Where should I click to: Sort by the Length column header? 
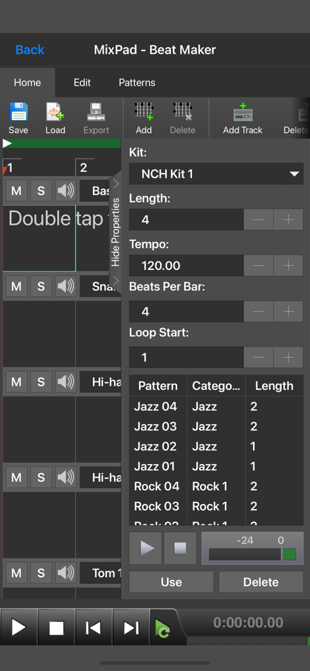pos(275,385)
